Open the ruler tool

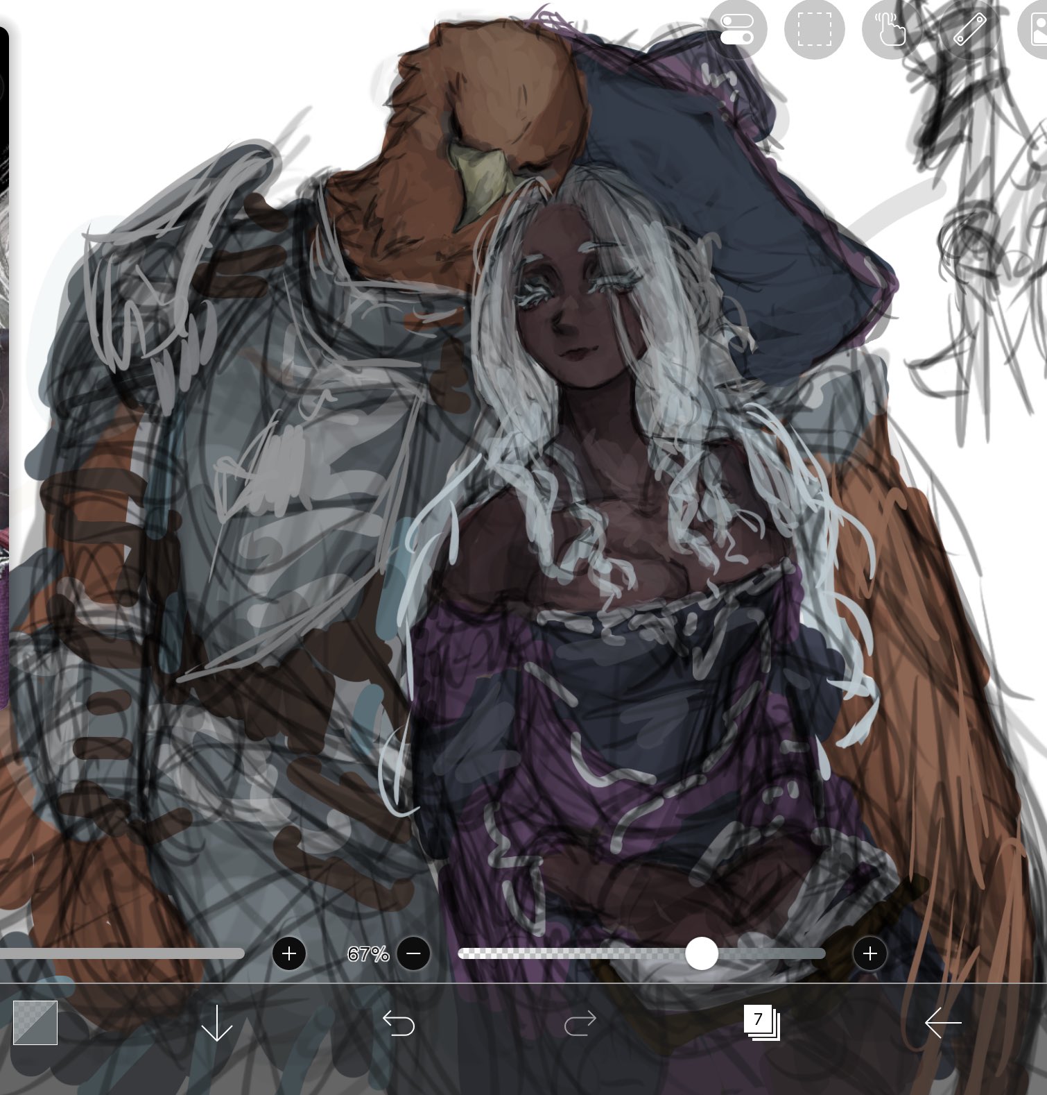pos(969,29)
